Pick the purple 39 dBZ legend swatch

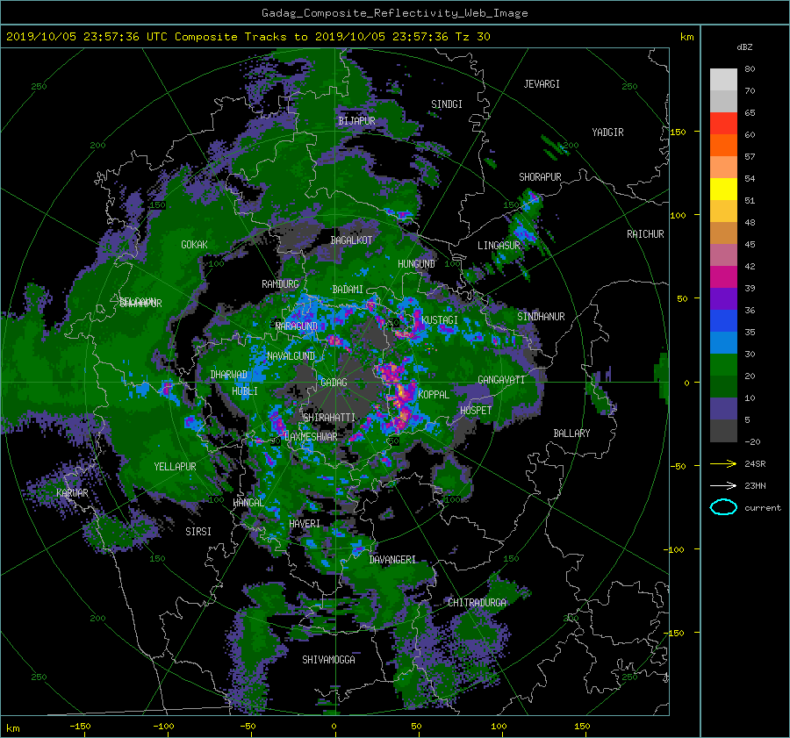click(723, 298)
